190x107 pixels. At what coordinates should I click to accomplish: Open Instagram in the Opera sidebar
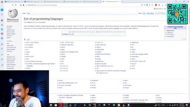(2, 34)
